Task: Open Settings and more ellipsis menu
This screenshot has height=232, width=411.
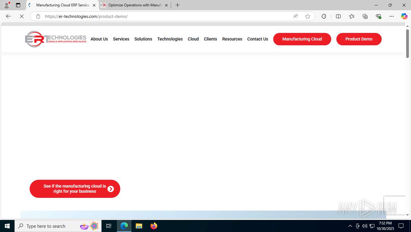Action: [392, 16]
